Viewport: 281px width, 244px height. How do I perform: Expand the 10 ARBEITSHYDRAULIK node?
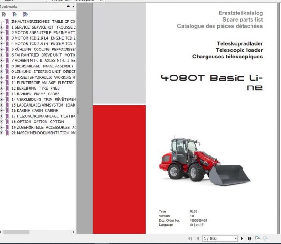point(1,77)
